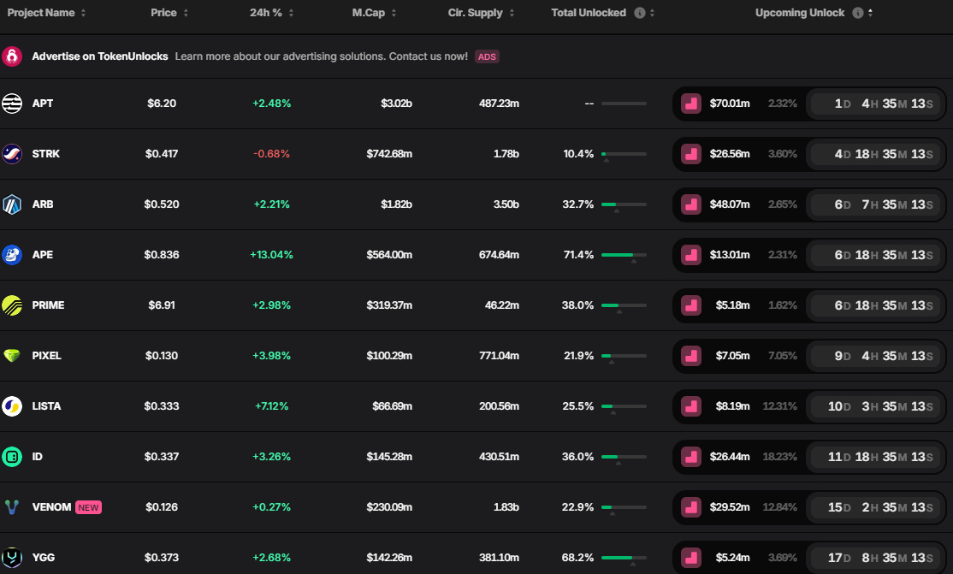The image size is (953, 574).
Task: Click the pink unlock icon in LISTA row
Action: click(x=691, y=406)
